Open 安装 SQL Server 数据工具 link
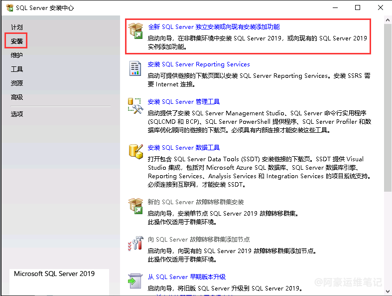392x296 pixels. 184,148
